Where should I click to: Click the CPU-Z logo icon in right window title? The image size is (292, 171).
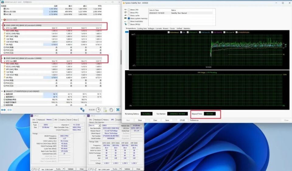point(89,116)
